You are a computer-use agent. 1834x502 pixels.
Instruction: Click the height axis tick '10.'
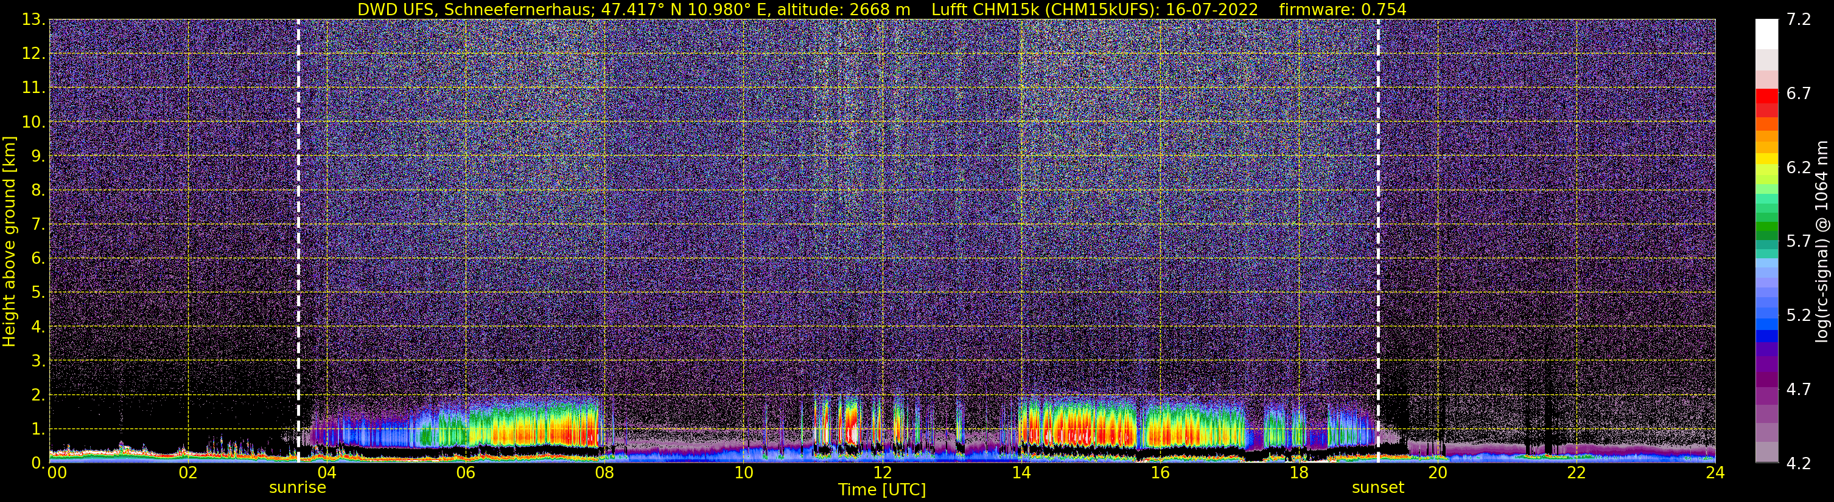pyautogui.click(x=33, y=122)
